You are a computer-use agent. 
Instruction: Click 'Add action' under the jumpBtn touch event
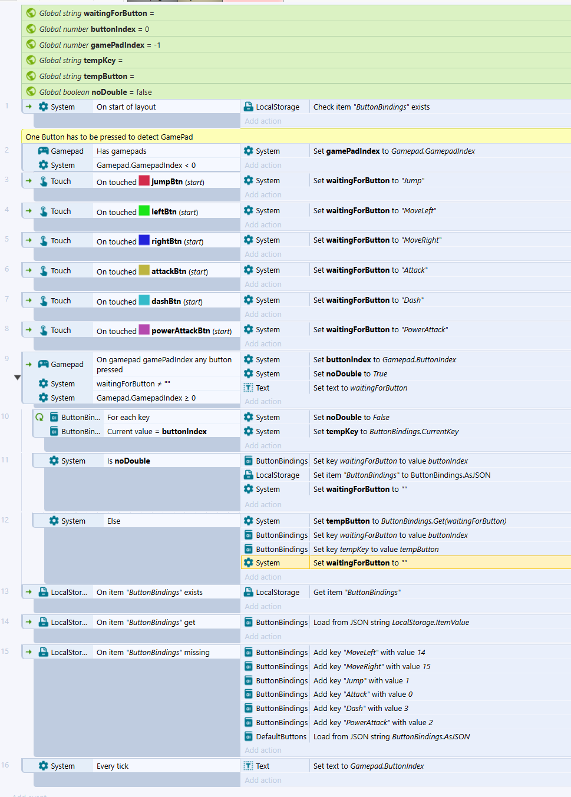263,195
